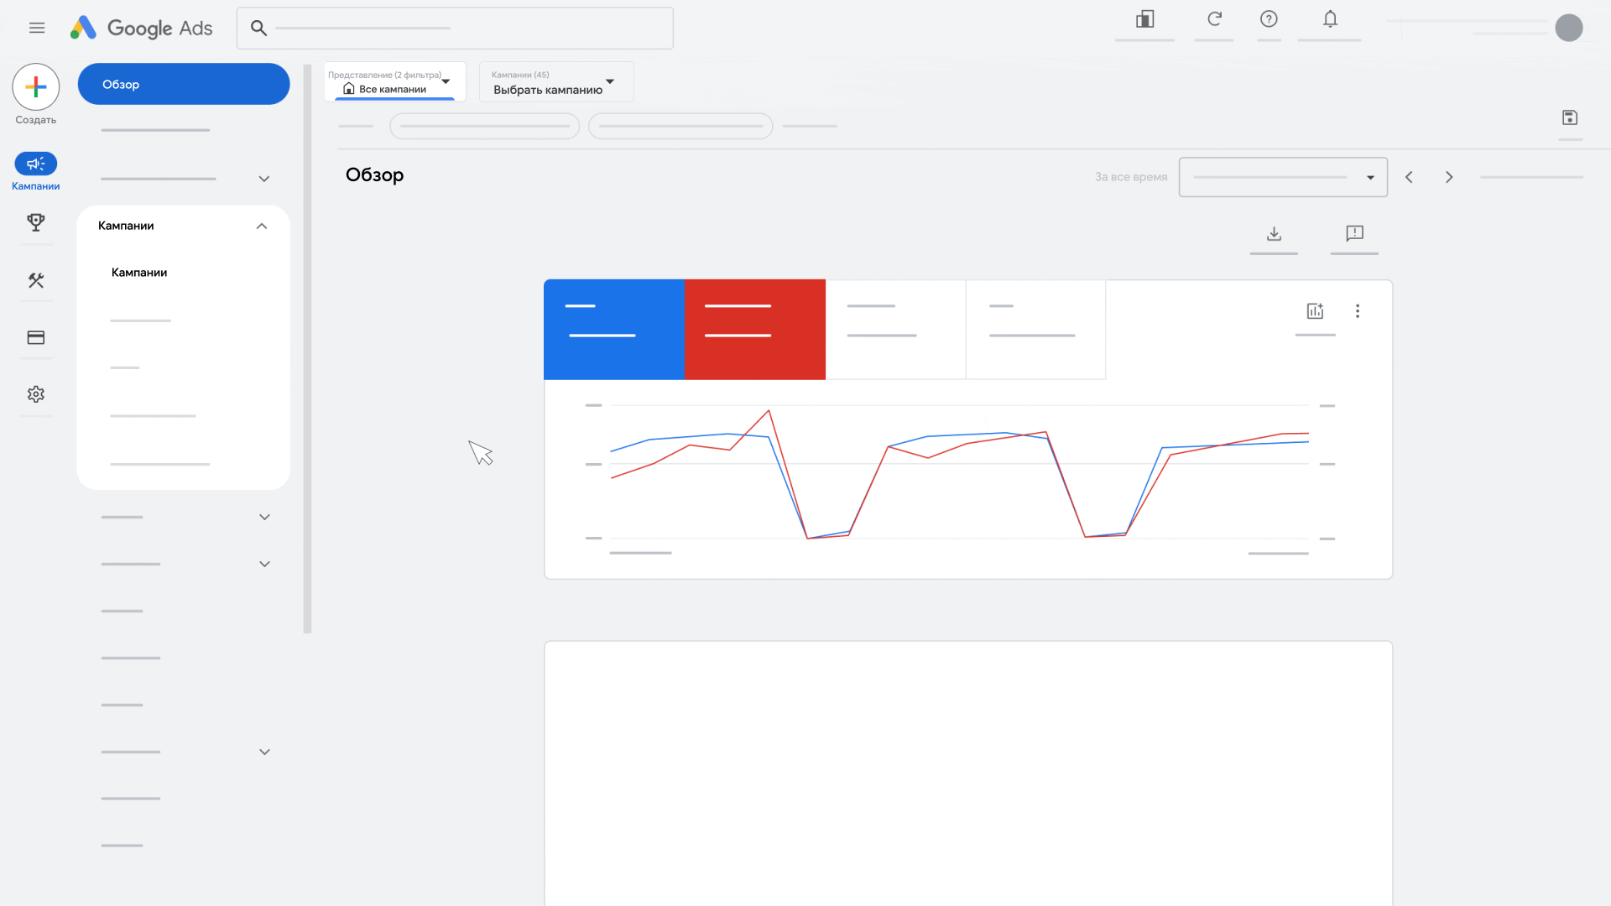Select the Обзор navigation item
This screenshot has height=906, width=1611.
(184, 84)
